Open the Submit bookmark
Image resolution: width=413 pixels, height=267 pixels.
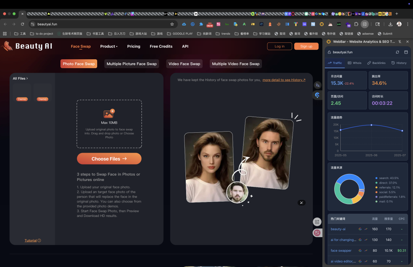click(385, 34)
